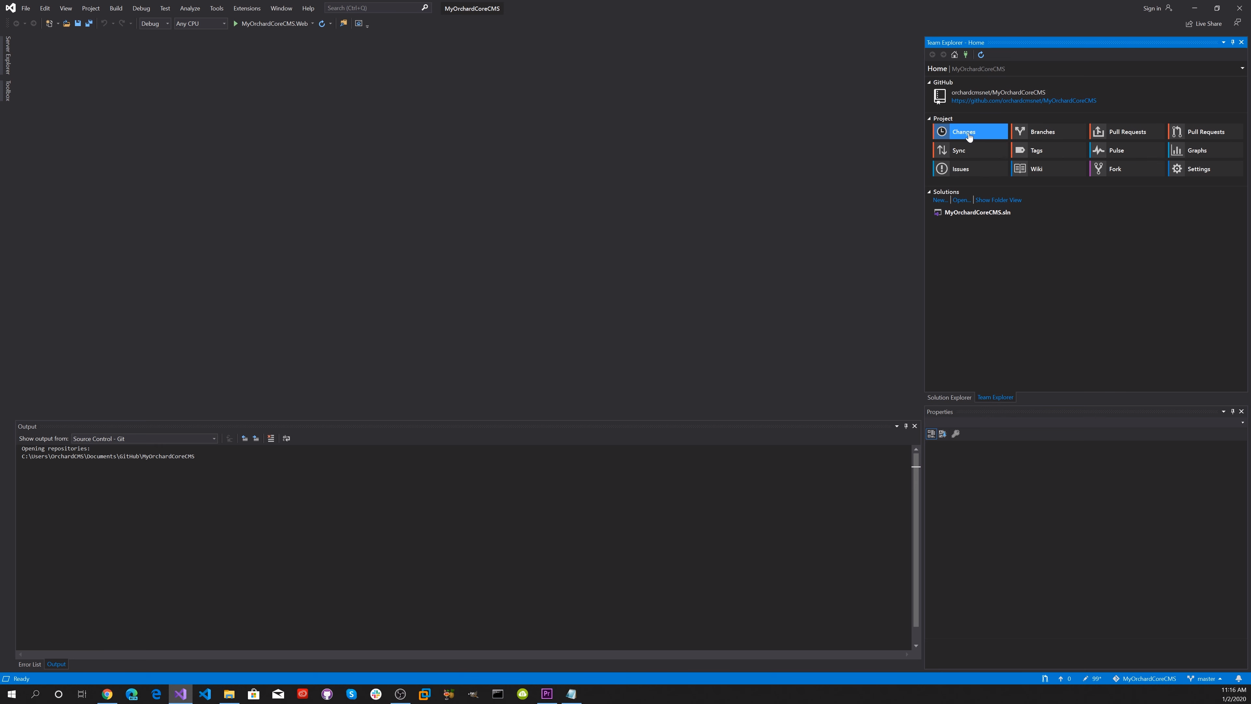Image resolution: width=1251 pixels, height=704 pixels.
Task: Open Pull Requests tile with branch-merge icon
Action: point(1205,132)
